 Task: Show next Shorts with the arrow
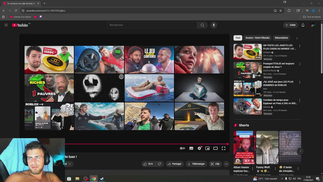tap(300, 151)
